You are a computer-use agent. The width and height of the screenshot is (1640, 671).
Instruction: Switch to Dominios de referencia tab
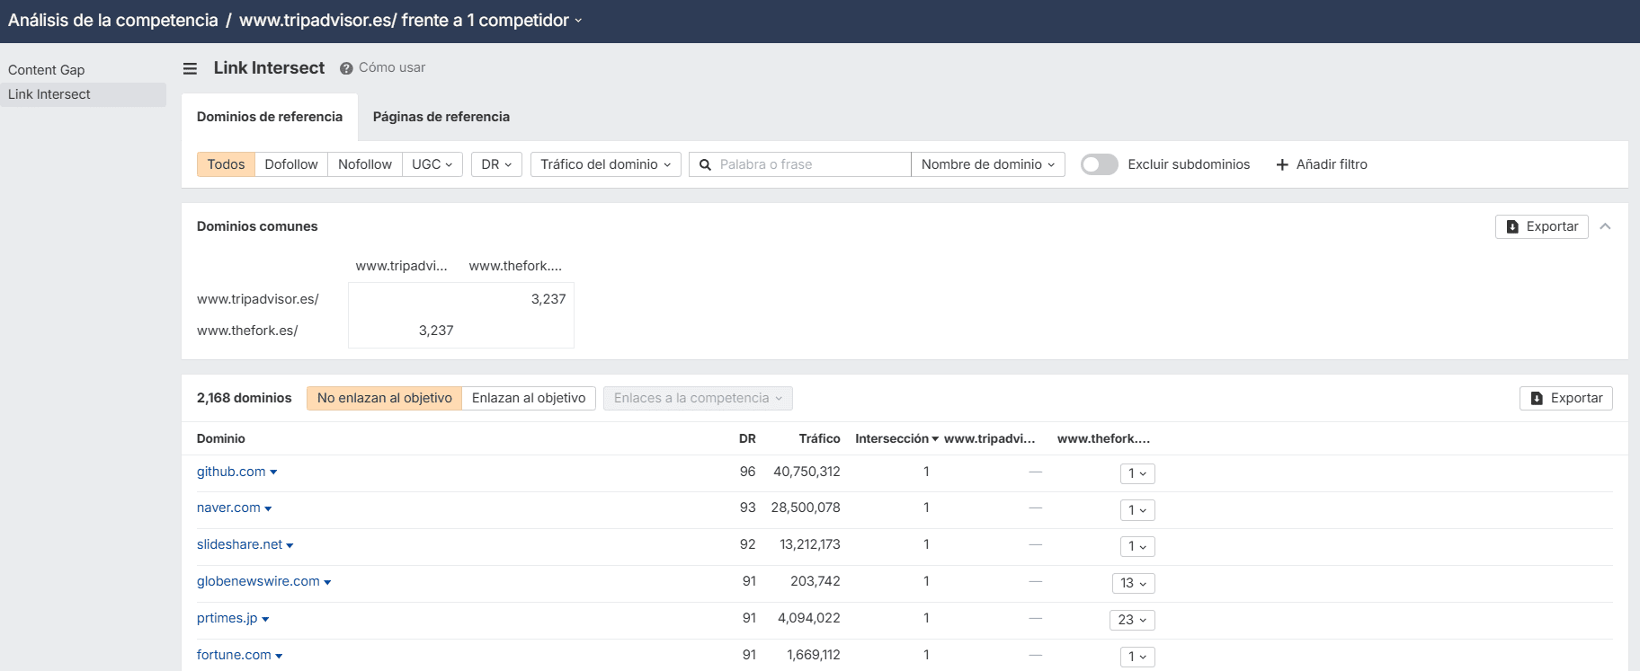(x=270, y=117)
